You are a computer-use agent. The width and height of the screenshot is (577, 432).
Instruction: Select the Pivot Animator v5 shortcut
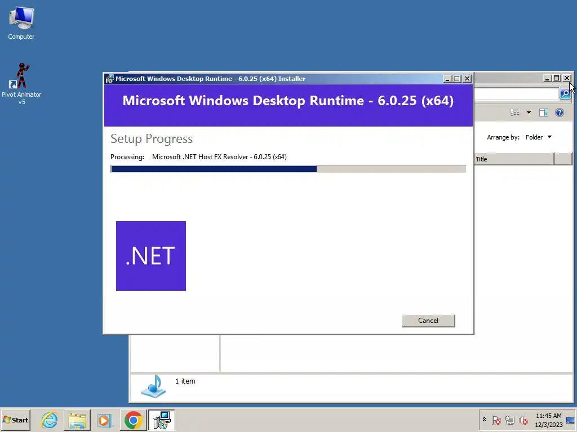point(21,84)
